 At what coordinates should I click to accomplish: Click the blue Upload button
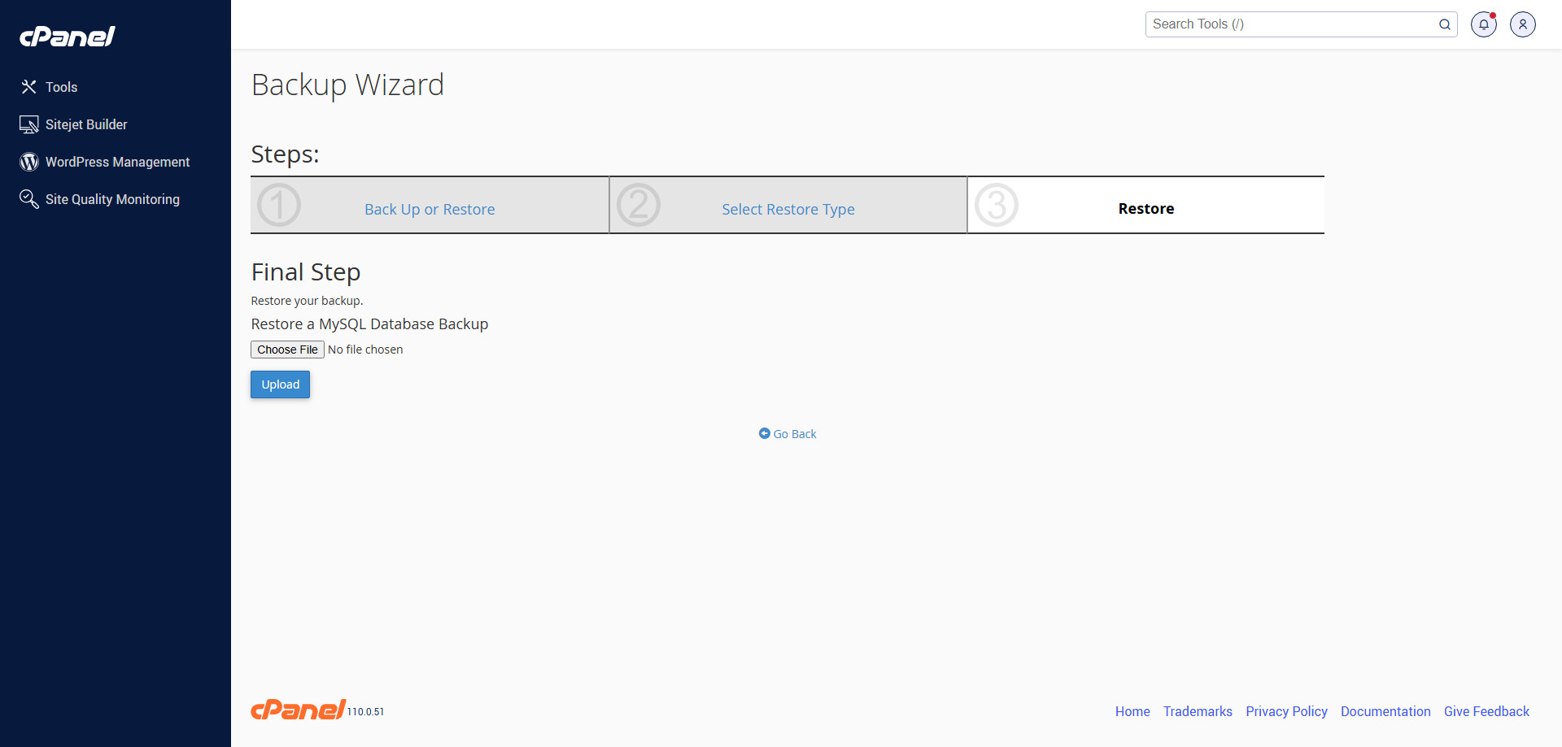280,384
